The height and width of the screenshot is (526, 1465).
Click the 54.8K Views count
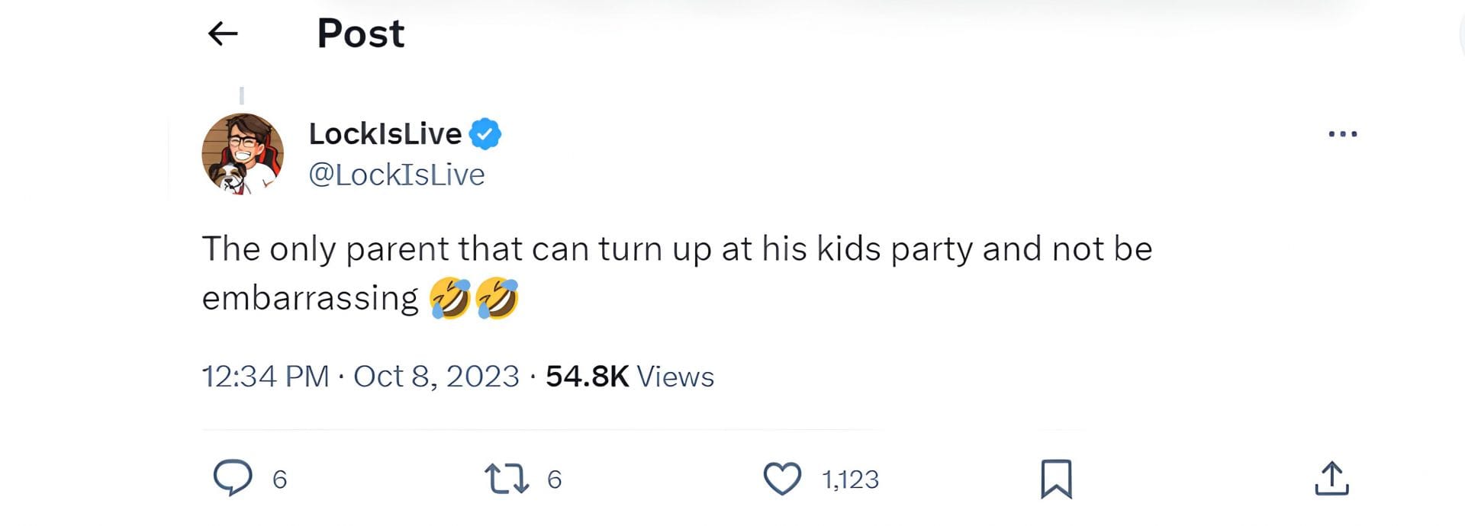click(x=629, y=377)
